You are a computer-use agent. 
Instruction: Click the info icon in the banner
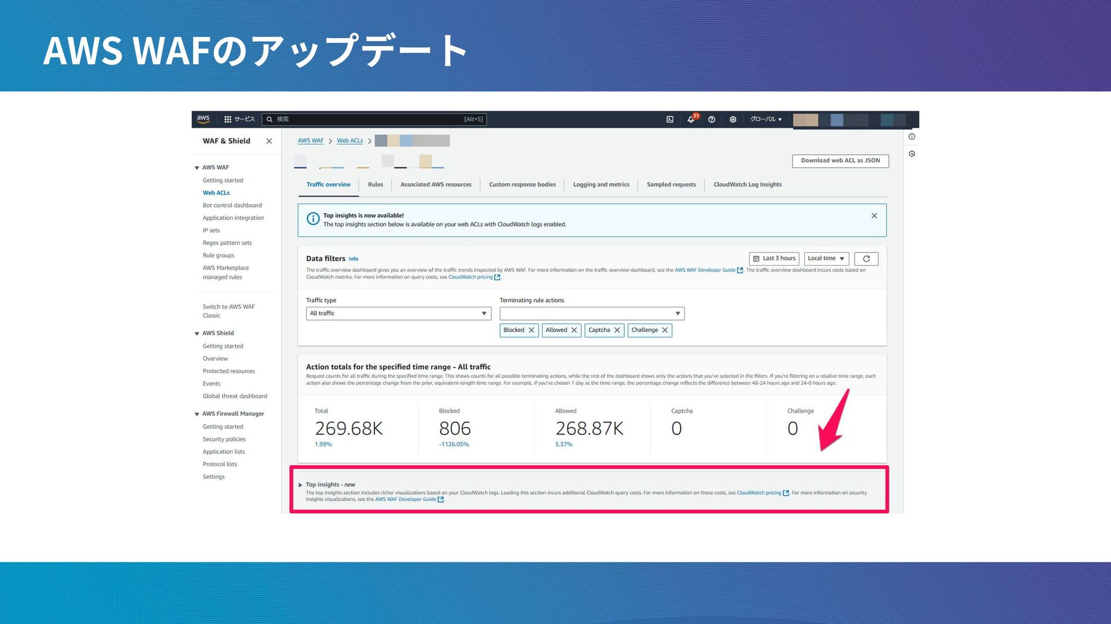(x=313, y=219)
